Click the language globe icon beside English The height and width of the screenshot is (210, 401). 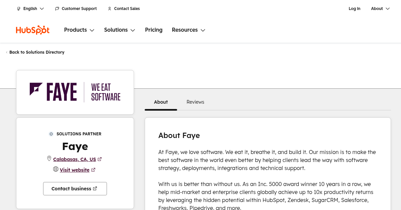pyautogui.click(x=19, y=9)
